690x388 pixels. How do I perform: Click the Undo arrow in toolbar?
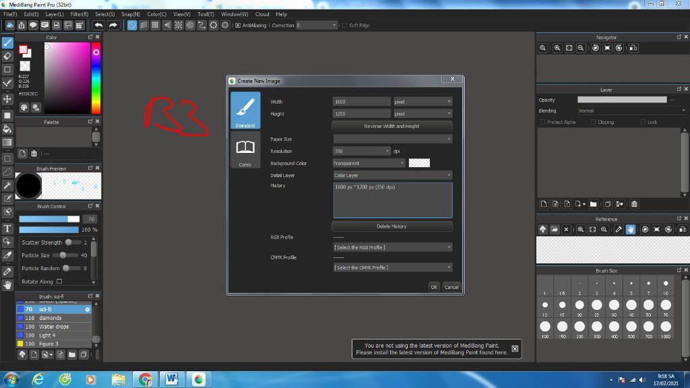coord(98,26)
